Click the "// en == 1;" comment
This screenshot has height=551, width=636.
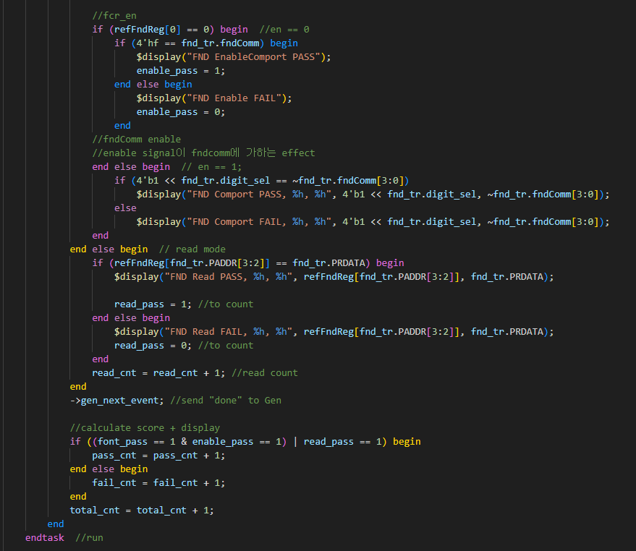pyautogui.click(x=212, y=167)
